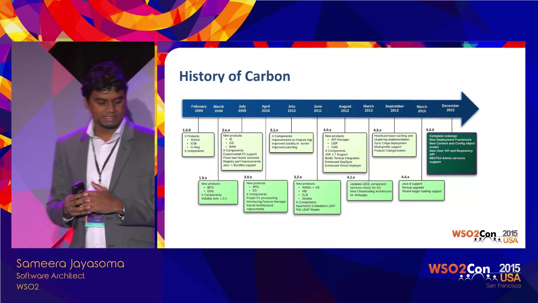Viewport: 538px width, 303px height.
Task: Click the 3.1.x version label
Action: pos(274,130)
